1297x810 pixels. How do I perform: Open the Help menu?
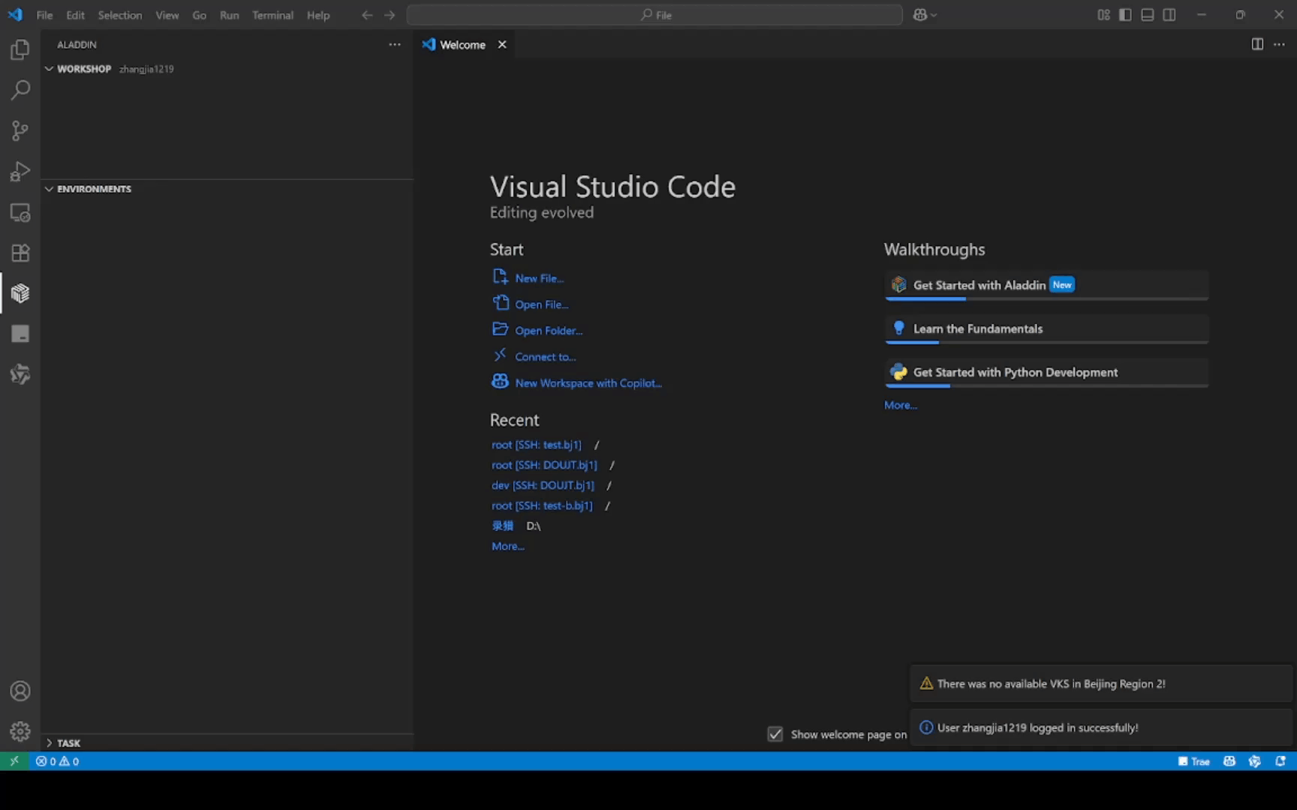318,15
